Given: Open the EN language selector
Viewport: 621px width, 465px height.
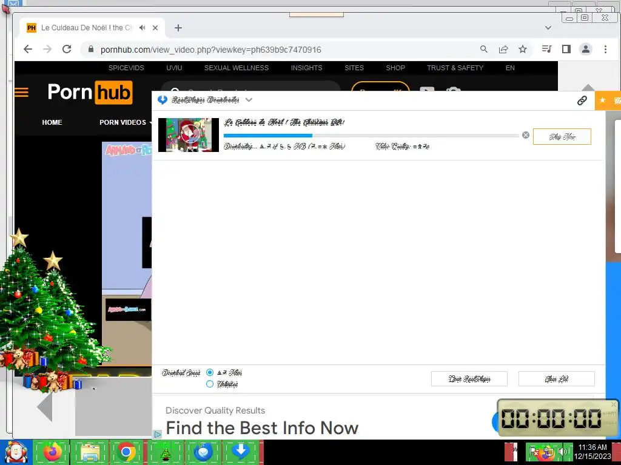Looking at the screenshot, I should [510, 68].
